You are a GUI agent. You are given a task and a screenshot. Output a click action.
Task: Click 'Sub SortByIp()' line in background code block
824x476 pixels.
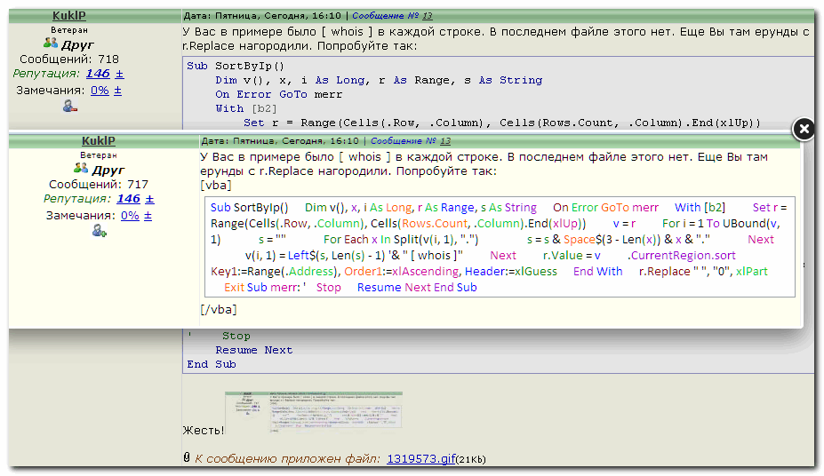point(236,66)
